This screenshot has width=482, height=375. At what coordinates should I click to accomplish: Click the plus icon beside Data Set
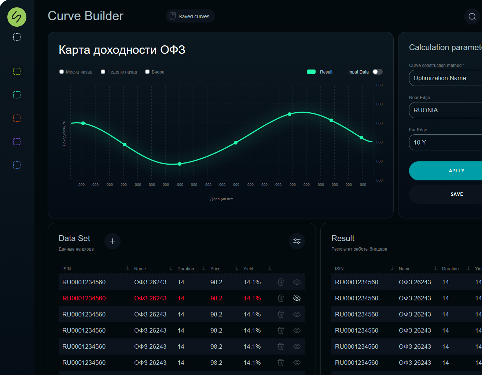113,241
